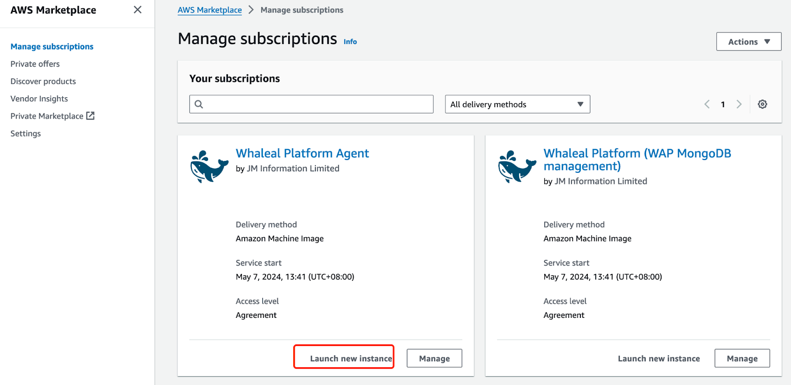This screenshot has width=791, height=385.
Task: Click Manage for WAP MongoDB management
Action: pyautogui.click(x=742, y=358)
